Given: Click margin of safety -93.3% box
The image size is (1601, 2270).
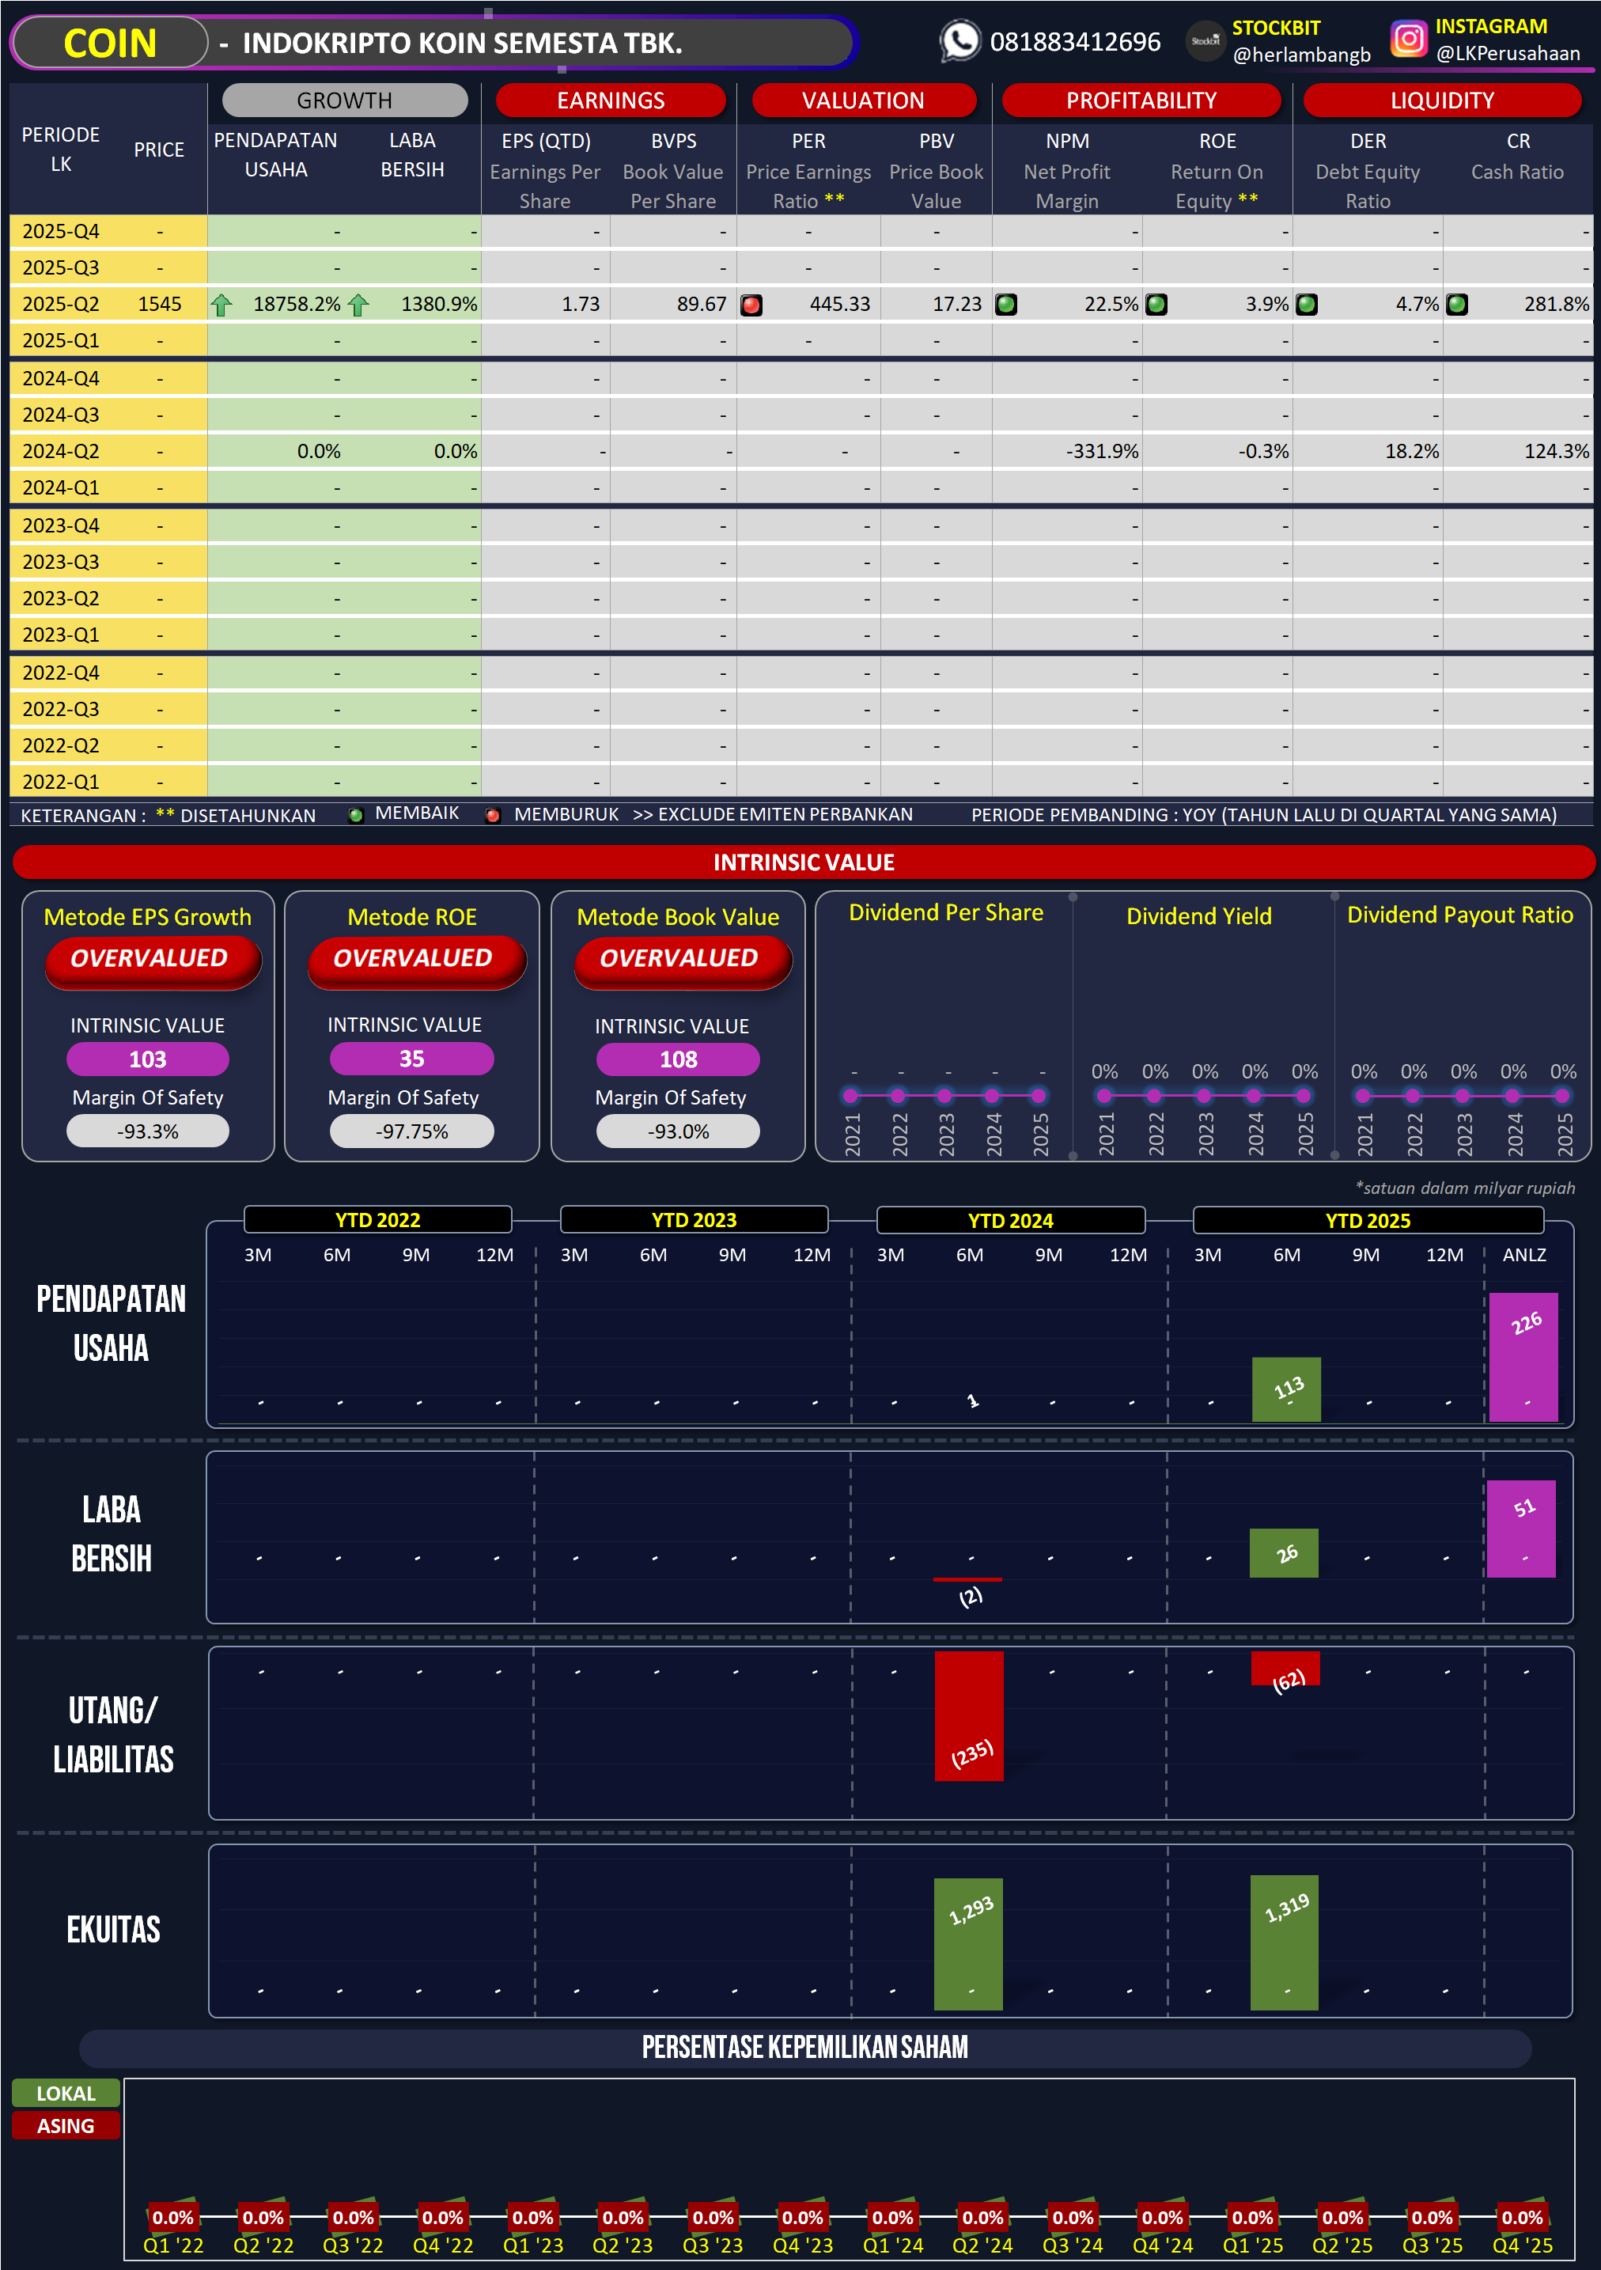Looking at the screenshot, I should pyautogui.click(x=147, y=1131).
